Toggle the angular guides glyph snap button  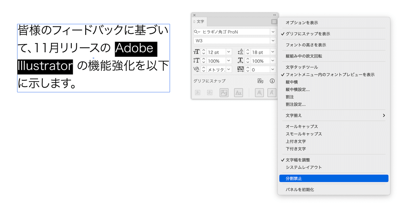pos(259,92)
